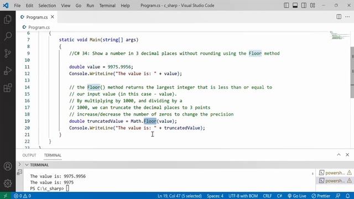This screenshot has width=354, height=199.
Task: Open editor More Actions ellipsis
Action: (x=347, y=17)
